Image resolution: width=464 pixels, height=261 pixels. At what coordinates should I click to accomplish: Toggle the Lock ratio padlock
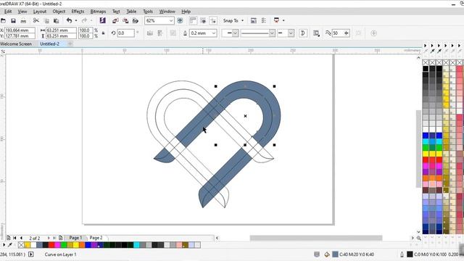tap(103, 33)
